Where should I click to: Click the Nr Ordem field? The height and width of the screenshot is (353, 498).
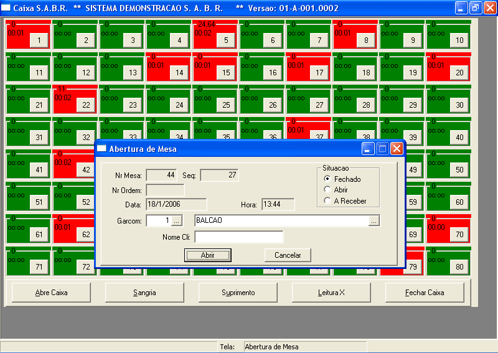point(165,191)
